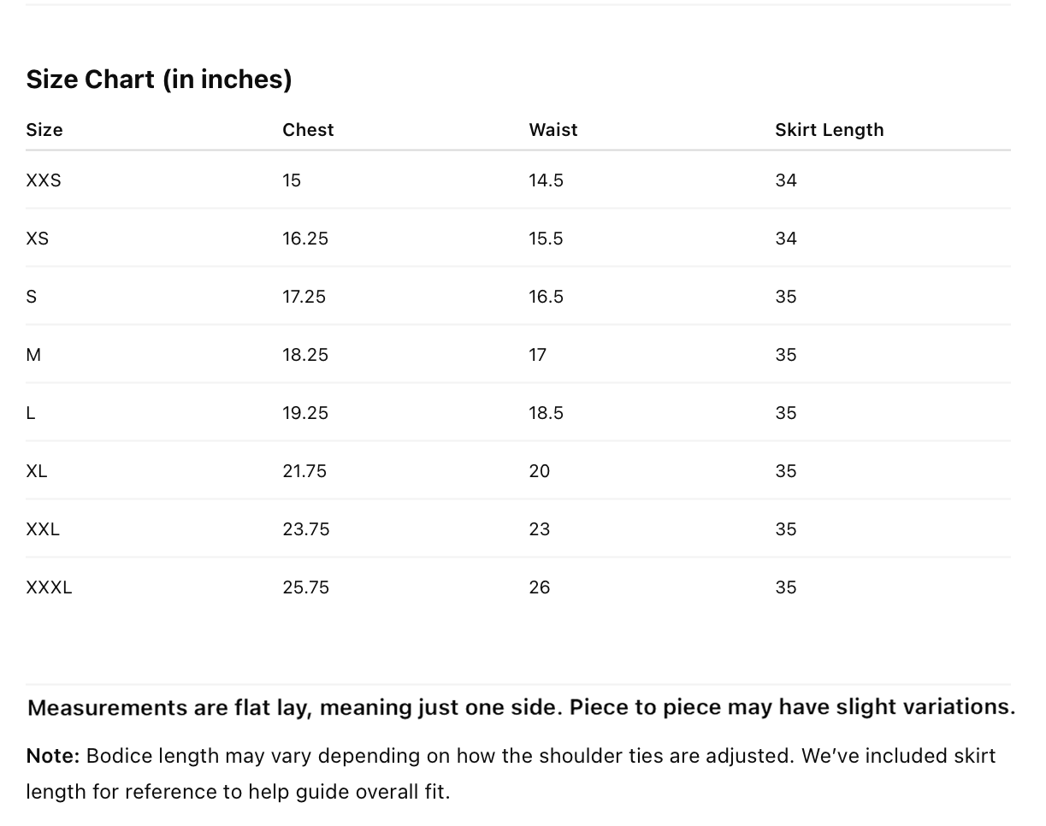The width and height of the screenshot is (1046, 826).
Task: Click the Size Chart (in inches) heading
Action: (159, 80)
